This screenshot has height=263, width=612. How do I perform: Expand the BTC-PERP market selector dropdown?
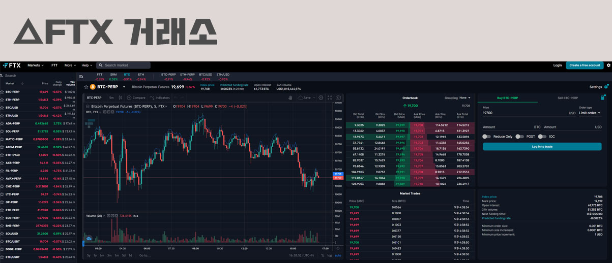tap(124, 87)
